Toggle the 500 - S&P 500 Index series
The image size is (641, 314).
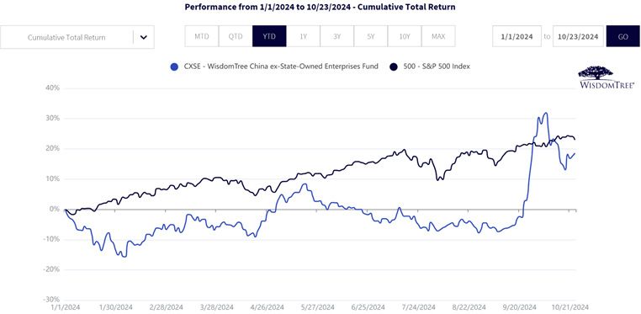click(437, 67)
